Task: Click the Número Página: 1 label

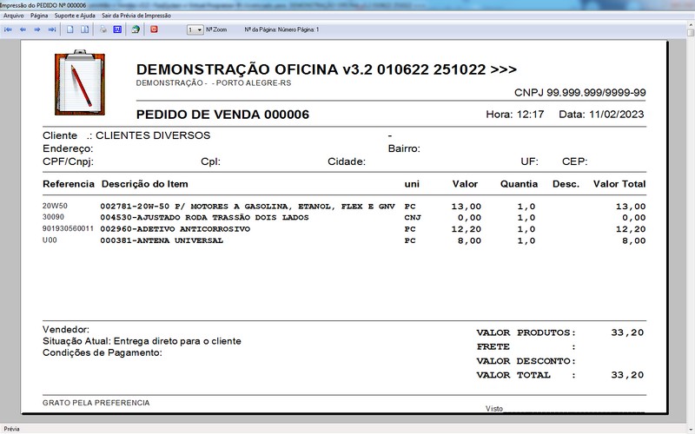Action: pyautogui.click(x=299, y=30)
